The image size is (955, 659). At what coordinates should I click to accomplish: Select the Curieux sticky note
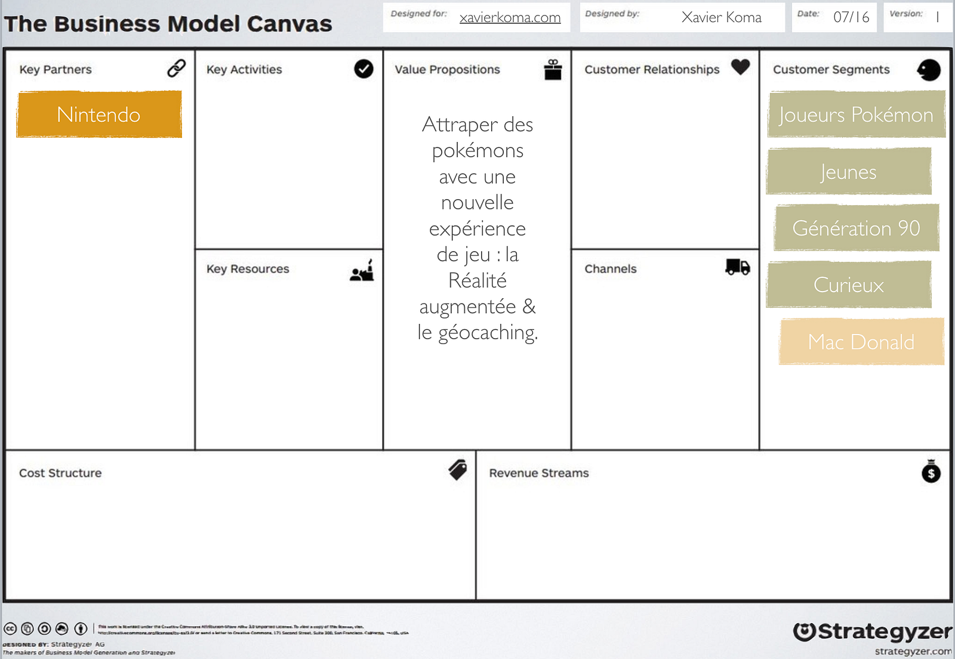tap(848, 284)
